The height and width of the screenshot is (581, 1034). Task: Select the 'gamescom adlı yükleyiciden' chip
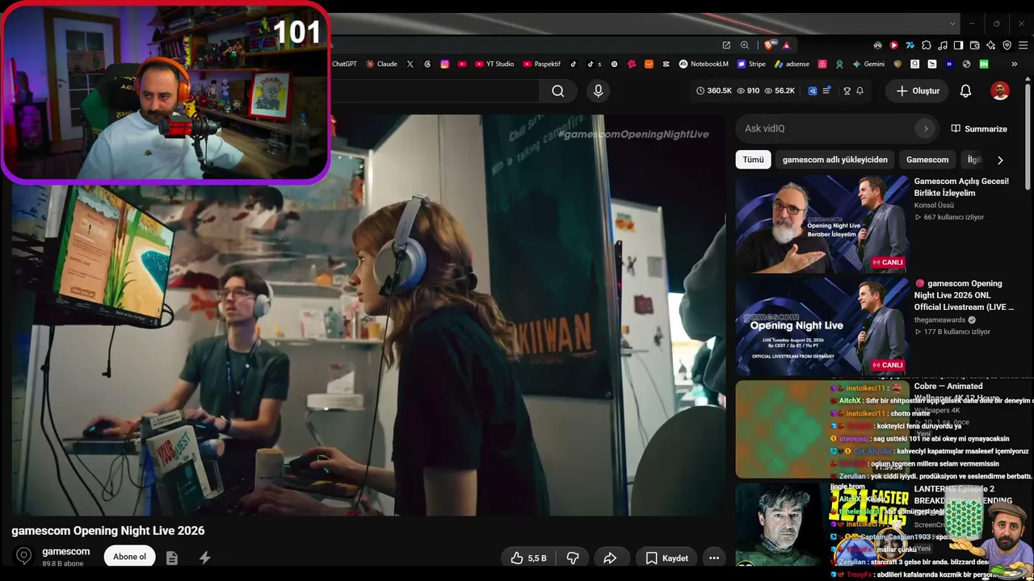[835, 160]
